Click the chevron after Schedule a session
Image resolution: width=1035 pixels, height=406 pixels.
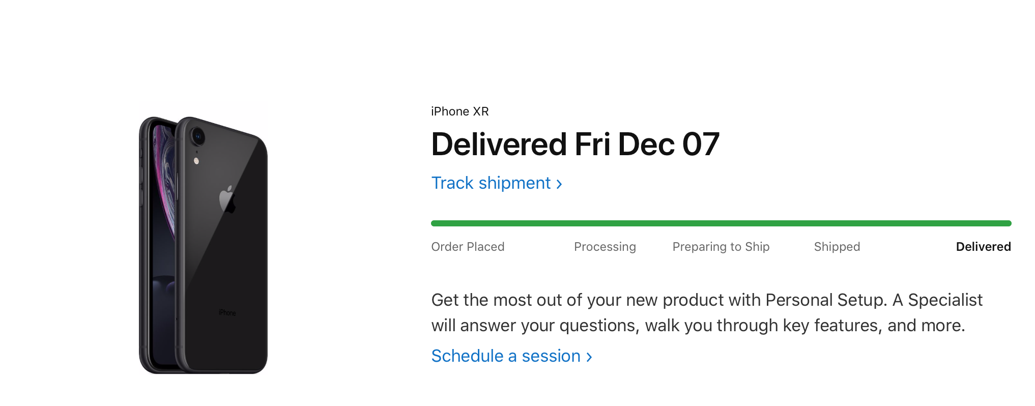click(x=589, y=357)
